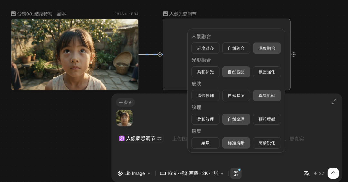This screenshot has width=348, height=182.
Task: Select the 分镜08 girl image node
Action: [x=74, y=54]
